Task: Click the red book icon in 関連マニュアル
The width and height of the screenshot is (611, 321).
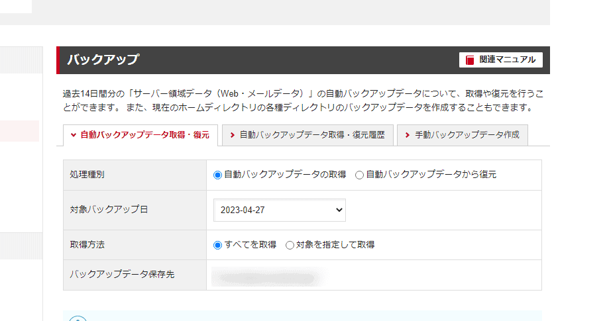Action: click(x=471, y=60)
